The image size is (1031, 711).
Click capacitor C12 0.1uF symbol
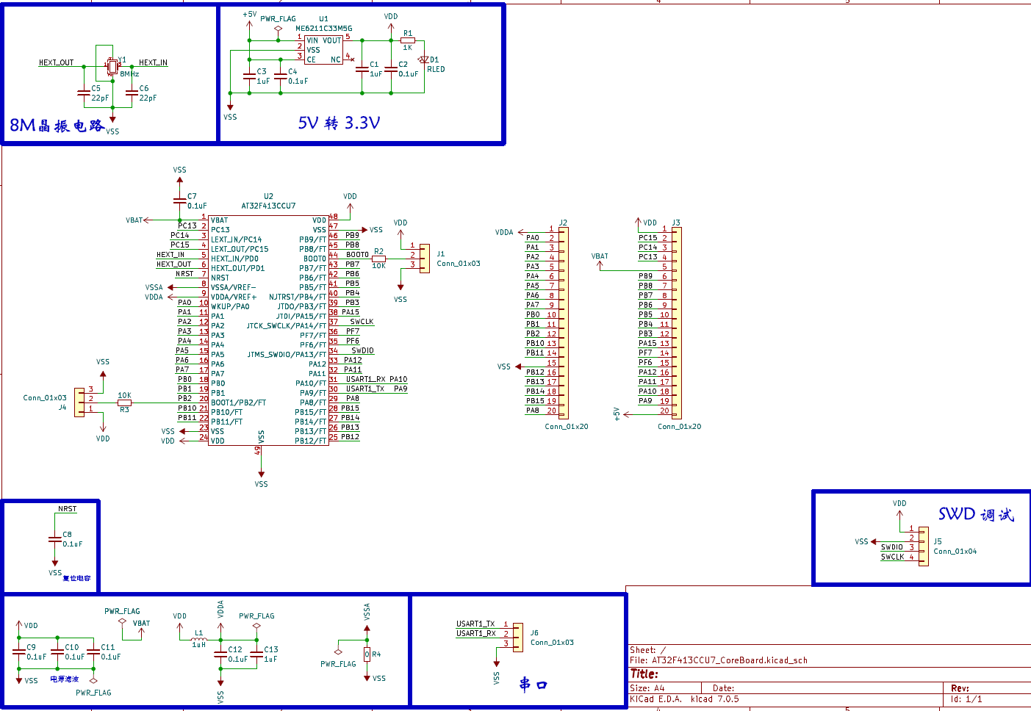tap(220, 654)
